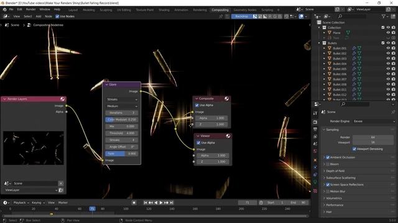Pin the properties editor context
Screen dimensions: 398x223
tap(393, 111)
